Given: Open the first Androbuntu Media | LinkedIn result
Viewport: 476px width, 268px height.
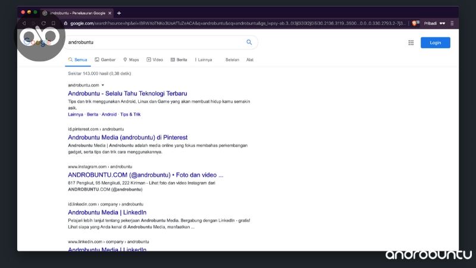Looking at the screenshot, I should tap(107, 213).
